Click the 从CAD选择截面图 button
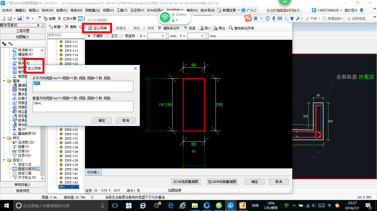377x211 pixels. tap(185, 182)
